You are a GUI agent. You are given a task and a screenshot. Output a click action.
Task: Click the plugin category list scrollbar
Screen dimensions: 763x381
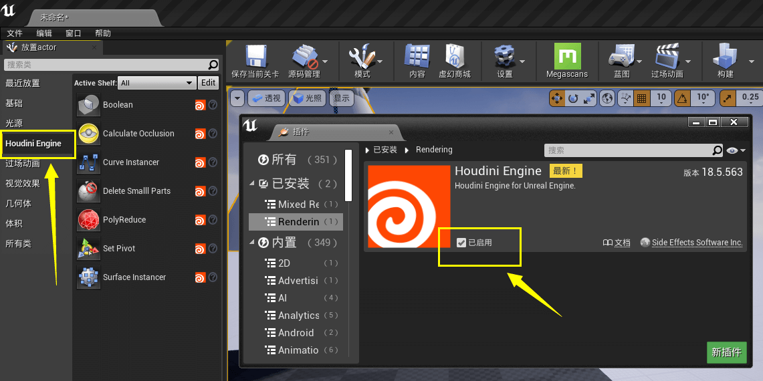[x=348, y=175]
